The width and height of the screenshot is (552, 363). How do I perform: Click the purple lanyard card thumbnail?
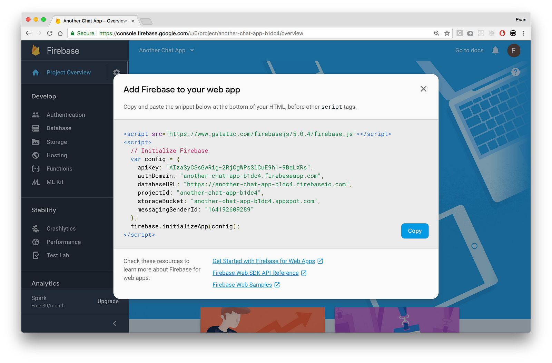point(397,320)
